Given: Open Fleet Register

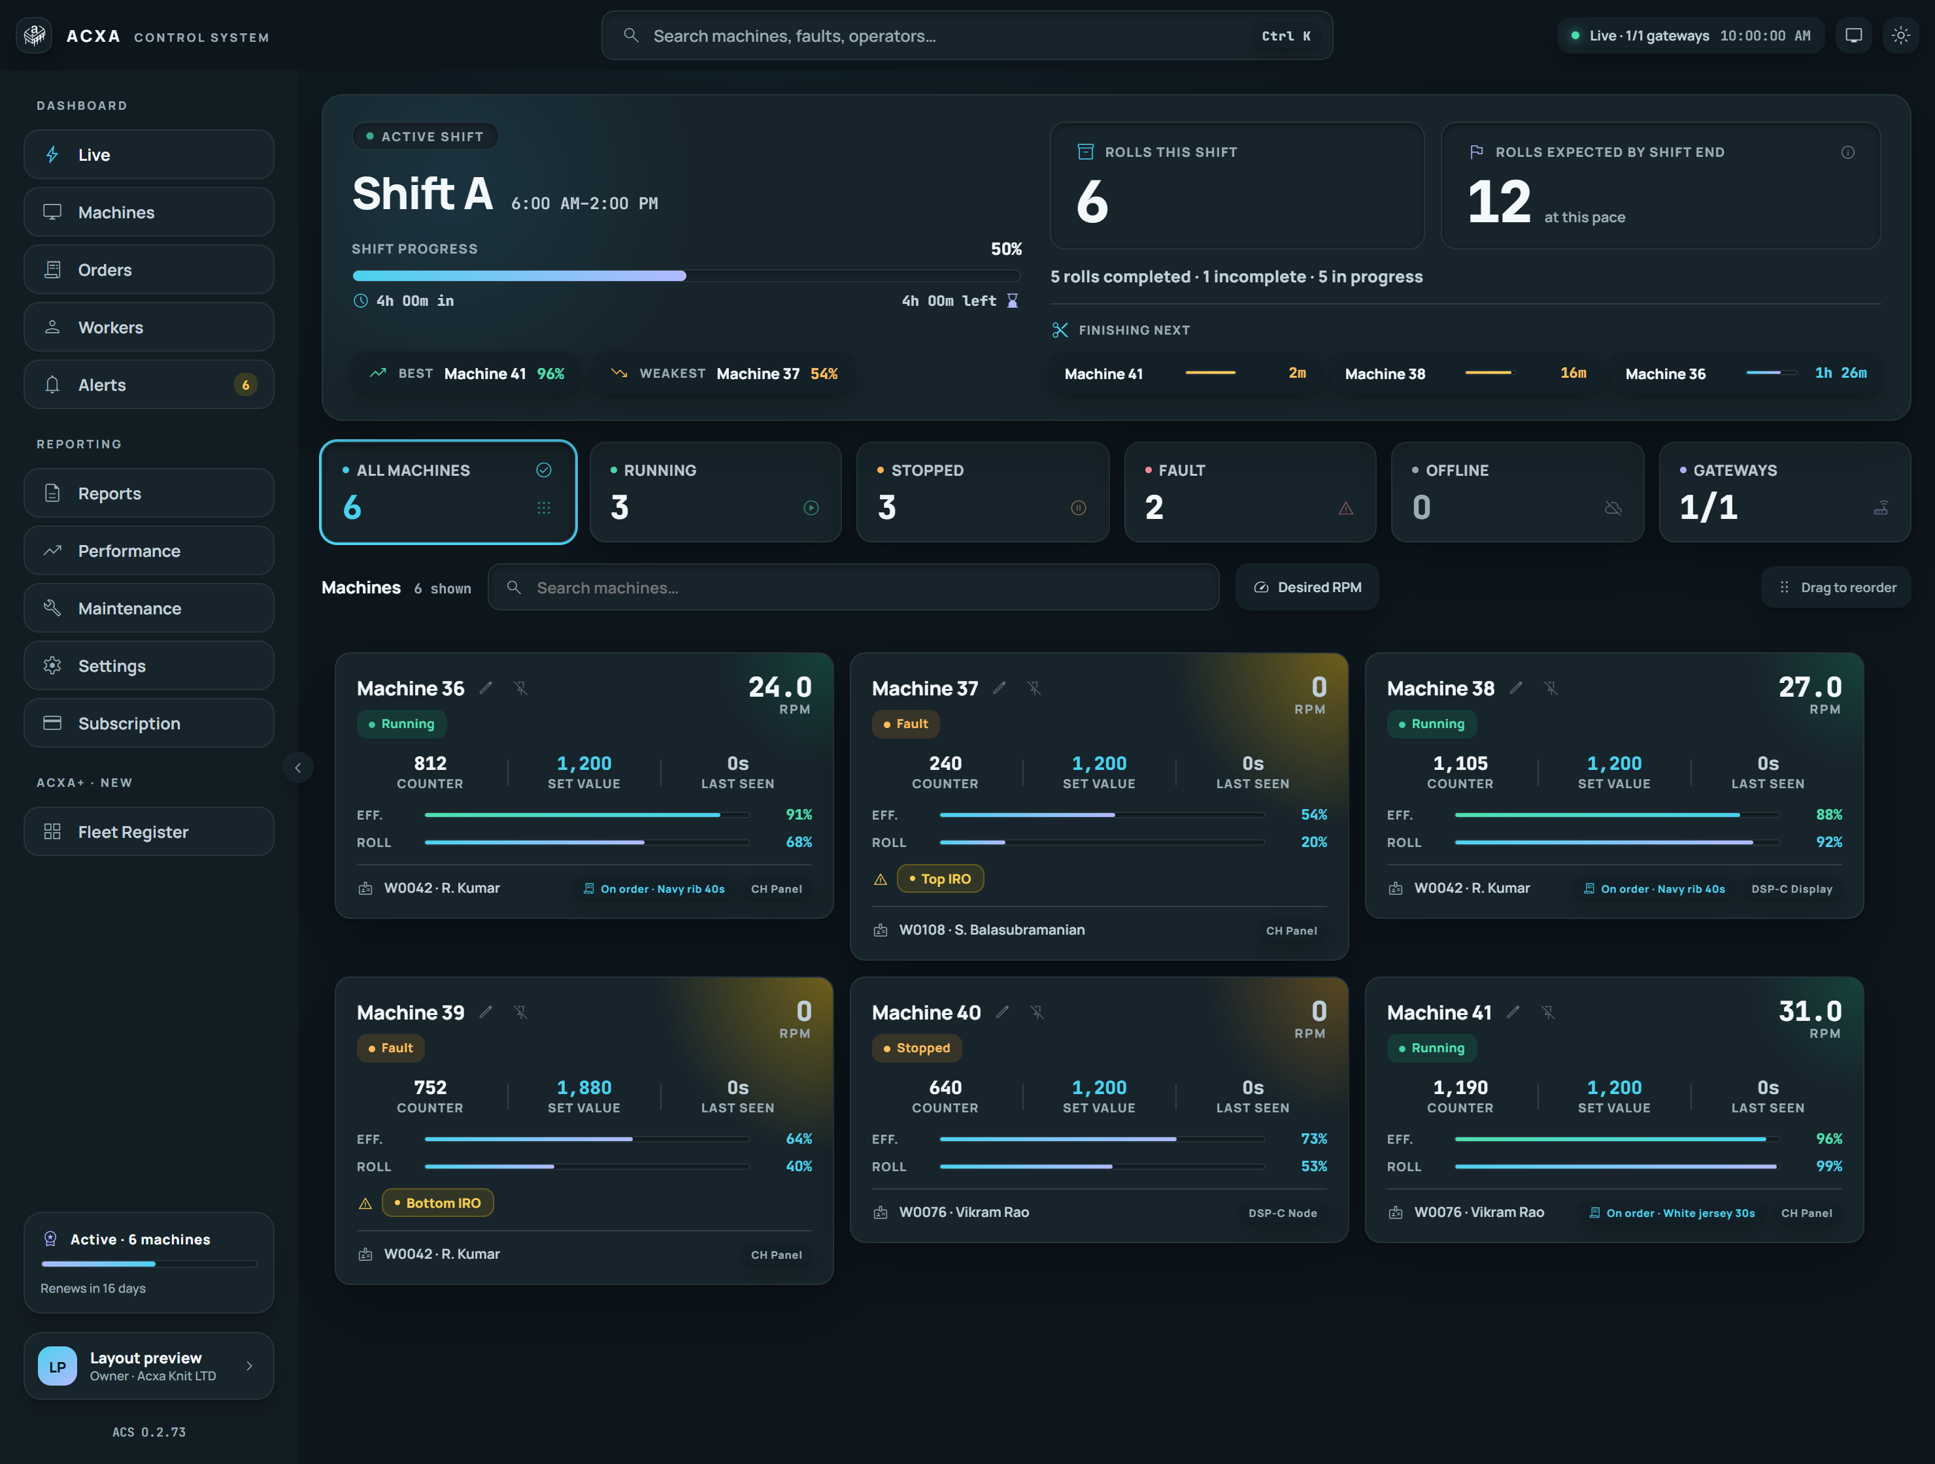Looking at the screenshot, I should point(148,832).
